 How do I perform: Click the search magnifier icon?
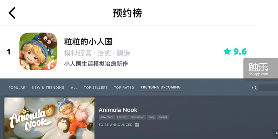[x=255, y=88]
